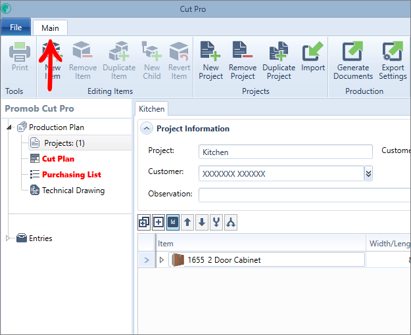Select Technical Drawing in the tree
This screenshot has width=411, height=335.
click(73, 190)
